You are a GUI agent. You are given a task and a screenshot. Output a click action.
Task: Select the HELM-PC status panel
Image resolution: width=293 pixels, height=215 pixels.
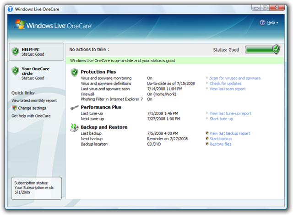pos(37,52)
